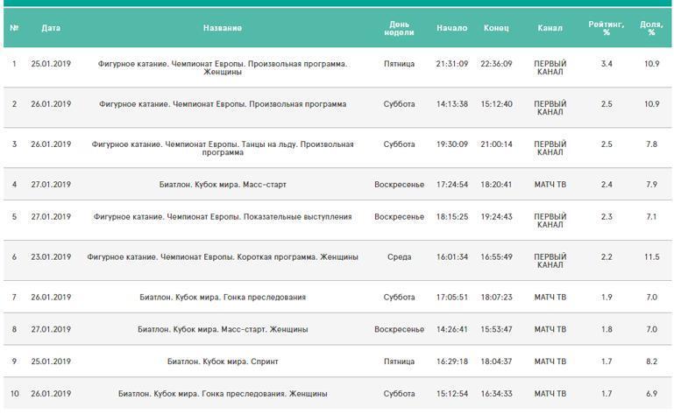Open the "Показательные выступления" figure skating title

(x=223, y=216)
